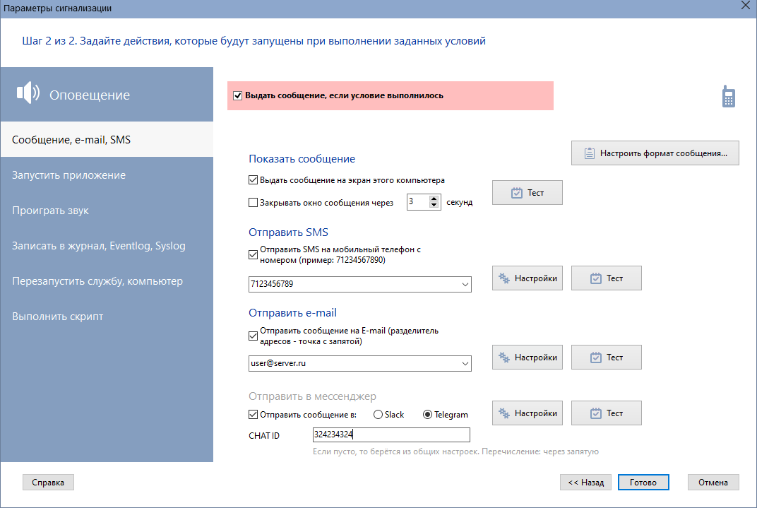Open help with Справка button

[48, 483]
